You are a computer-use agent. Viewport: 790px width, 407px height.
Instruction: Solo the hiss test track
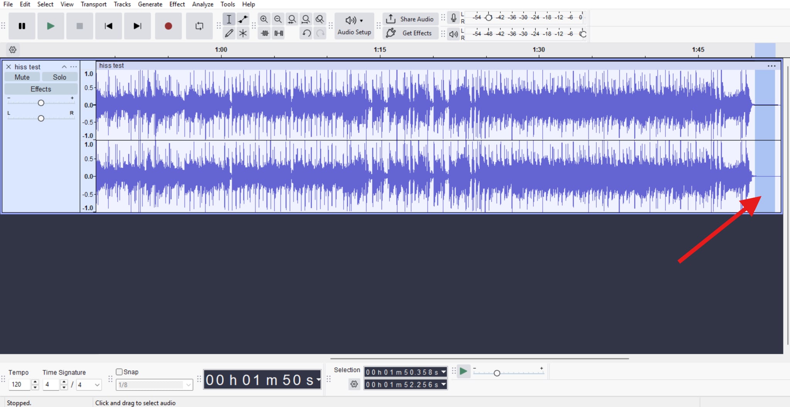60,77
